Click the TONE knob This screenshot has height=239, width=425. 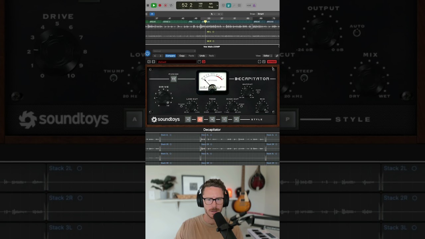(212, 106)
